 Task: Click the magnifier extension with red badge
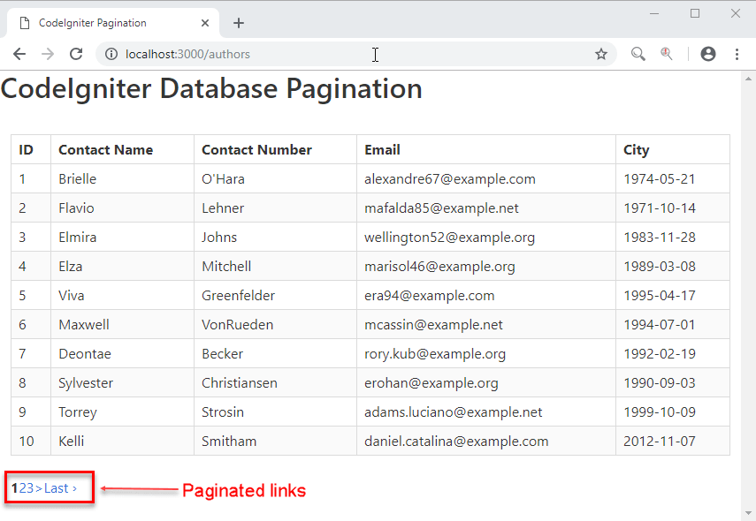point(667,55)
